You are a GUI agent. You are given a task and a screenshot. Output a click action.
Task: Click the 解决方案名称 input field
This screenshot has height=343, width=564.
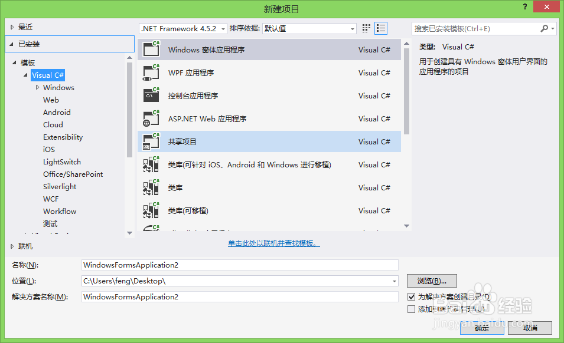point(240,296)
